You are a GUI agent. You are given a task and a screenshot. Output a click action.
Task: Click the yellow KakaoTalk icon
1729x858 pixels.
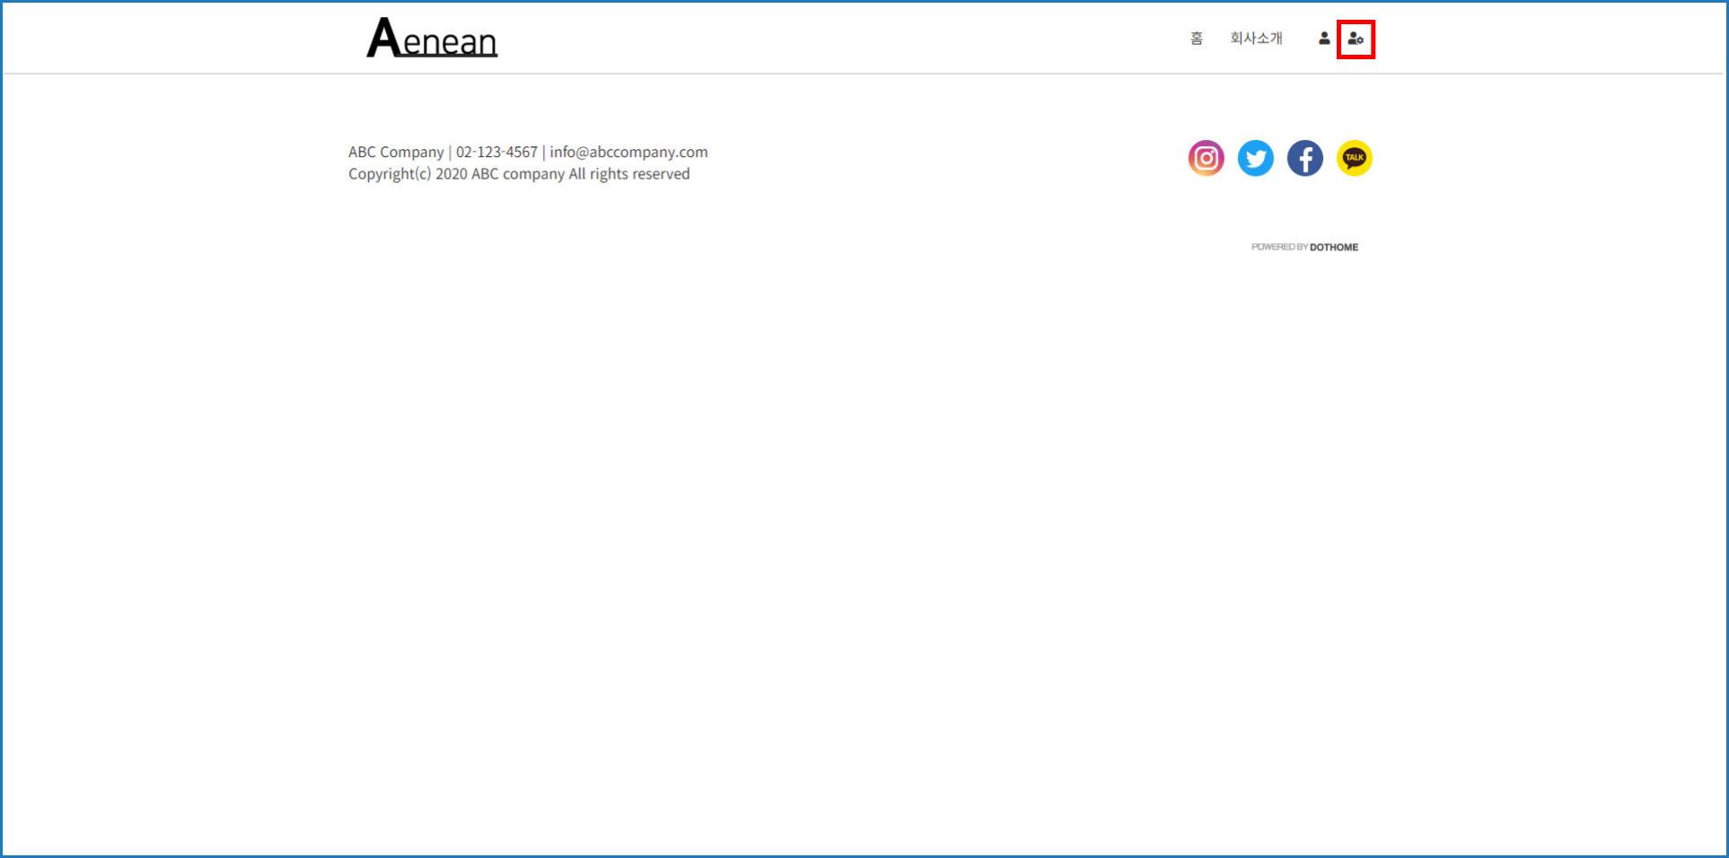pyautogui.click(x=1354, y=159)
